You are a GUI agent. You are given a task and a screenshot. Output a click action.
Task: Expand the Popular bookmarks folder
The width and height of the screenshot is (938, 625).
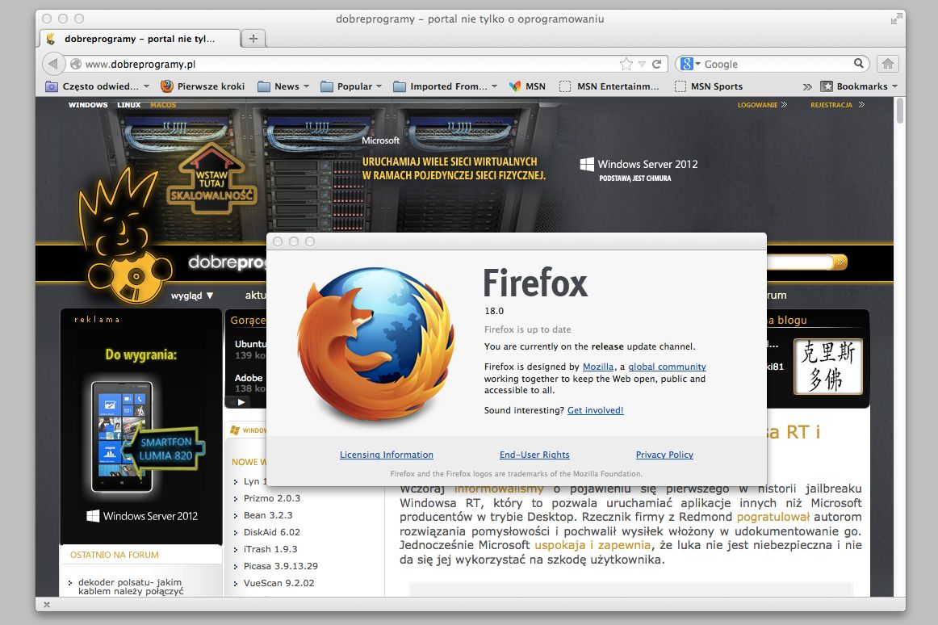351,86
